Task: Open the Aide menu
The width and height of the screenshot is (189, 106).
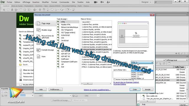Action: [88, 2]
